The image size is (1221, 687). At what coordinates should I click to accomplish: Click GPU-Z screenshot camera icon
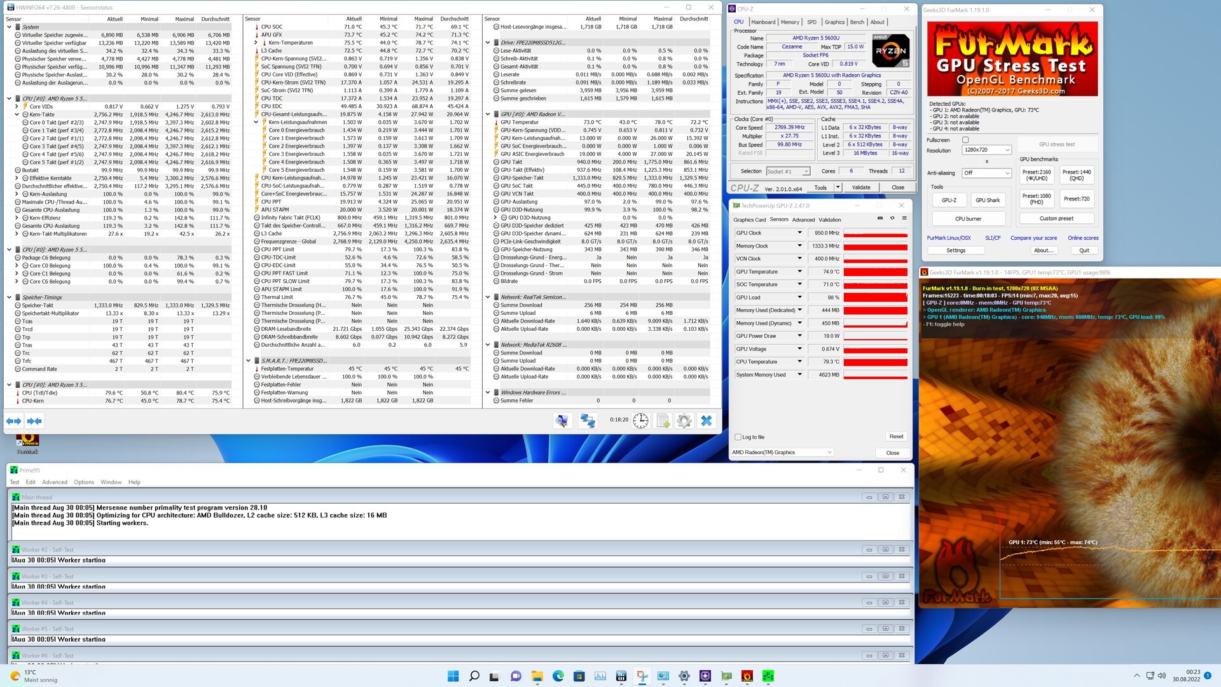pos(880,218)
